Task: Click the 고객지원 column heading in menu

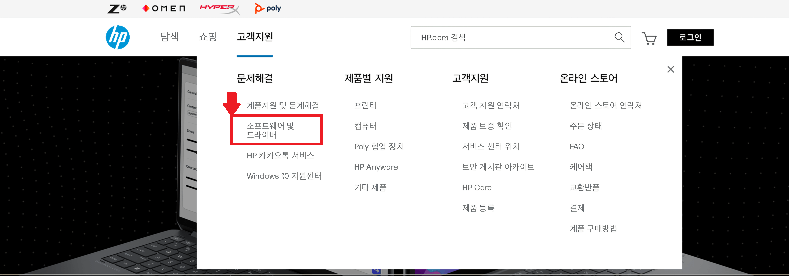Action: tap(470, 78)
